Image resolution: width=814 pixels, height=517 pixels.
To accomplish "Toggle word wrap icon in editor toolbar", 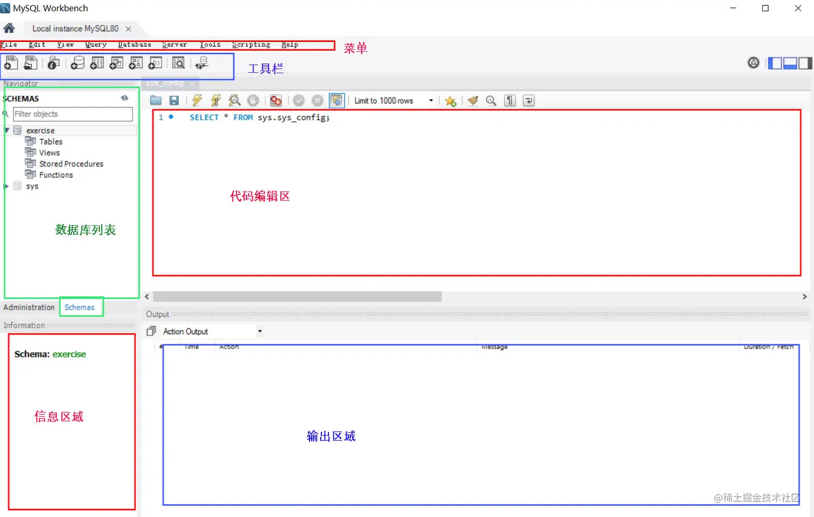I will (x=529, y=100).
